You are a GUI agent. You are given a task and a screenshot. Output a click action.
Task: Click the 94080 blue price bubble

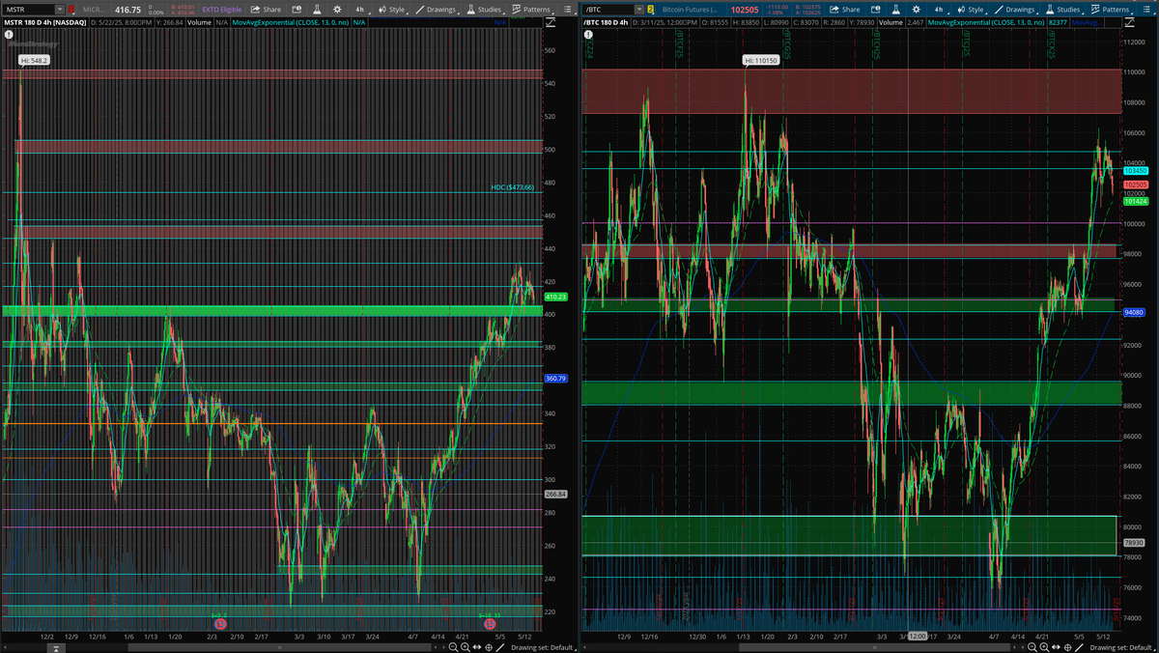(x=1135, y=312)
